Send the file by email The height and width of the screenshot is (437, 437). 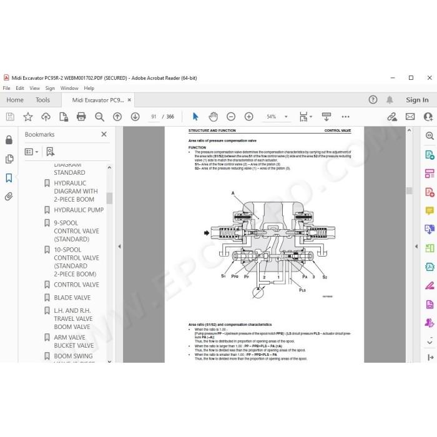coord(410,117)
